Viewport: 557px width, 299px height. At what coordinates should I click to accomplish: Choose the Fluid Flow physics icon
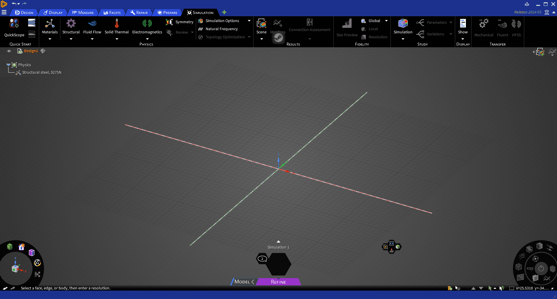point(92,24)
